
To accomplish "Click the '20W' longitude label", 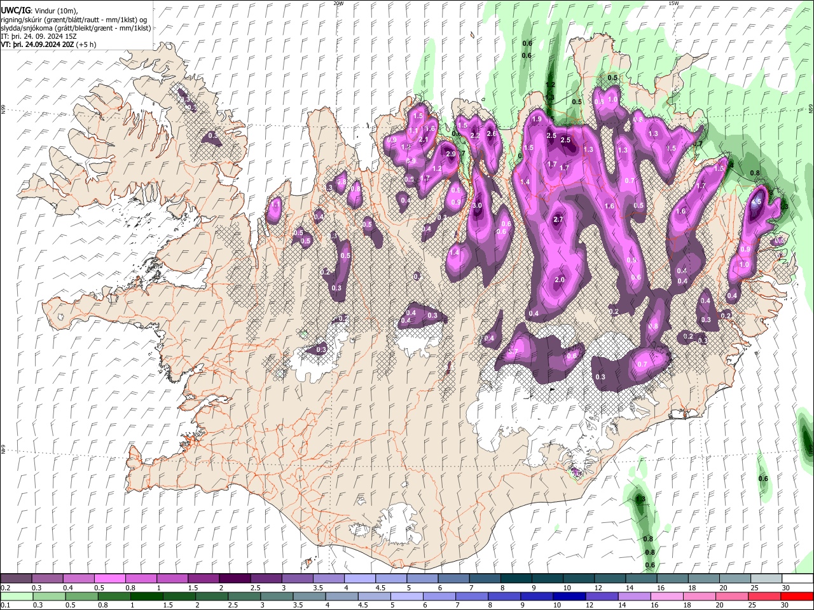I will (x=338, y=3).
